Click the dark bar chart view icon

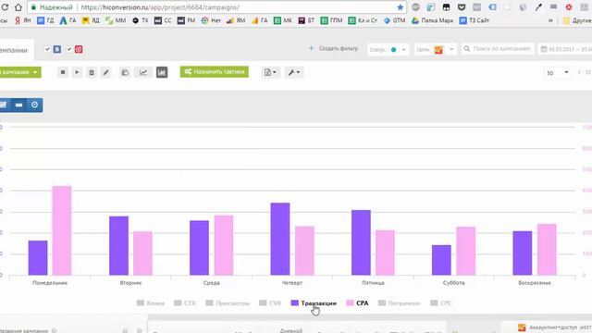(x=162, y=72)
